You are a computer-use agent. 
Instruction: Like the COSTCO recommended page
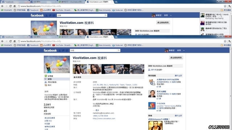[159, 87]
